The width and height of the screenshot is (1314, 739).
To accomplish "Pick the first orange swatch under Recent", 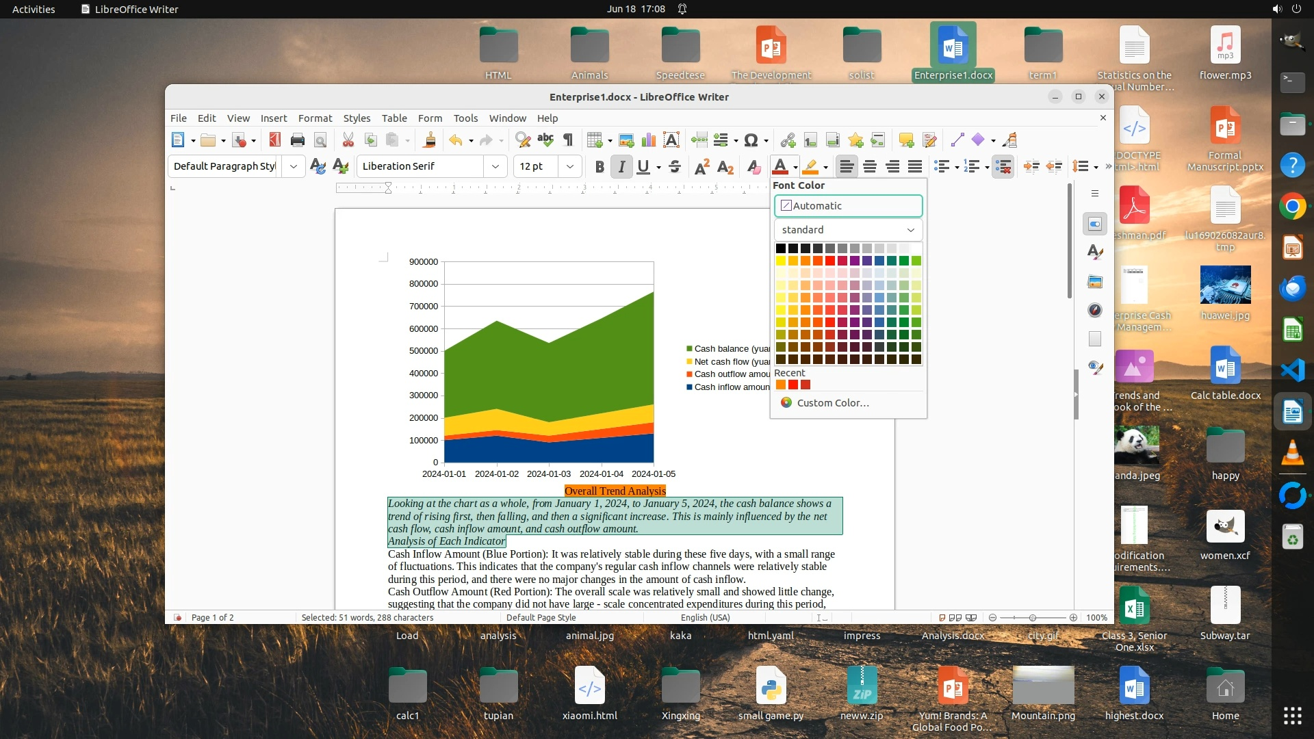I will pyautogui.click(x=781, y=385).
